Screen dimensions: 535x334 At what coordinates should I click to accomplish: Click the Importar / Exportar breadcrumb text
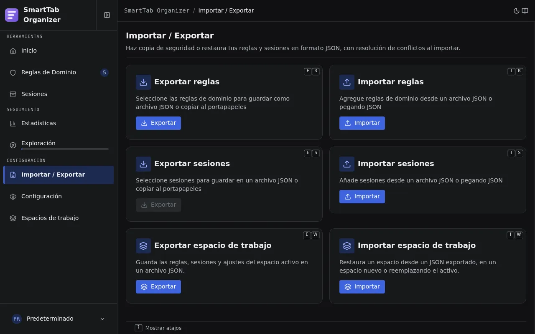[226, 10]
